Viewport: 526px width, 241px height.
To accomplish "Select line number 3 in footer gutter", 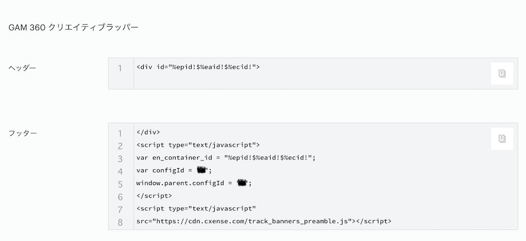I will click(x=120, y=159).
